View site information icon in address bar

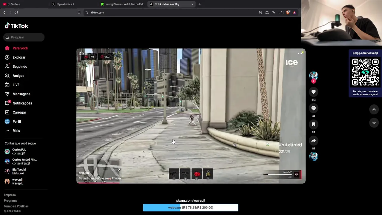[87, 13]
